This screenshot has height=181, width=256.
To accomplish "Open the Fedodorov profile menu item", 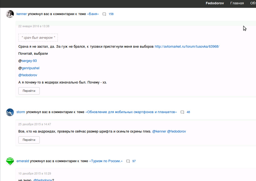I will click(215, 3).
